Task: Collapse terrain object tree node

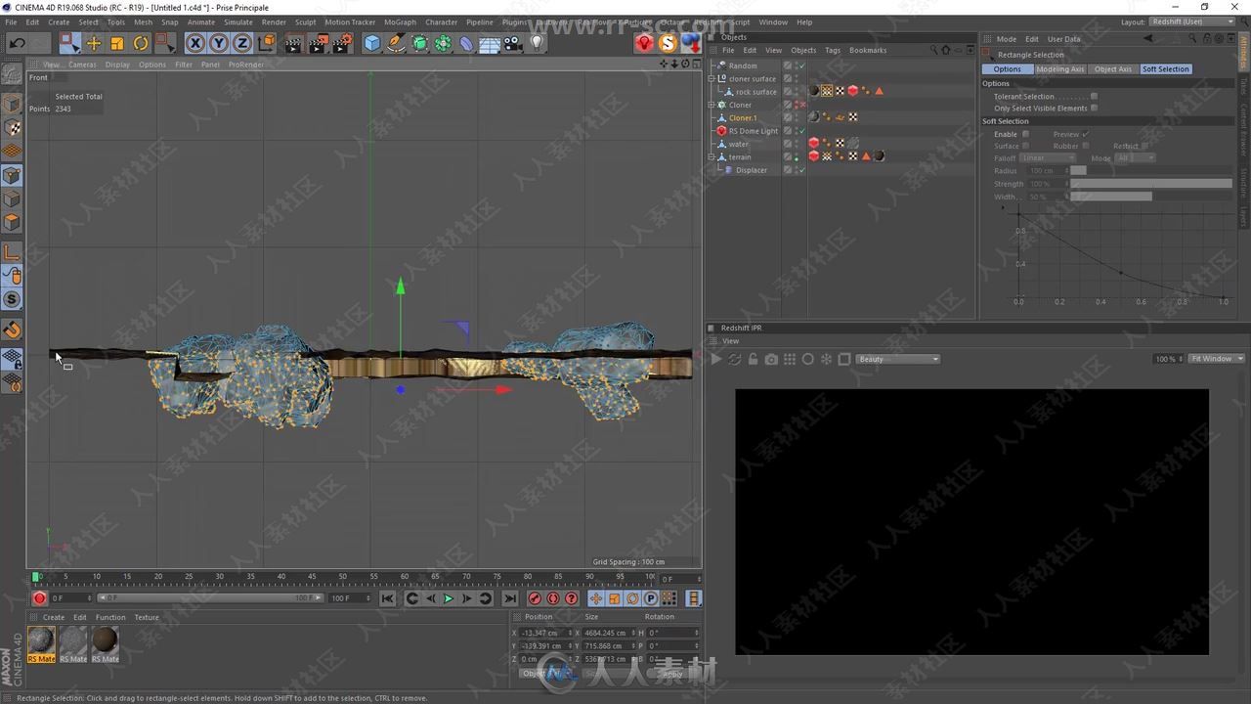Action: (x=712, y=156)
